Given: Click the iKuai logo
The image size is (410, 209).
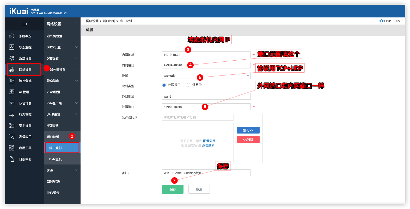Looking at the screenshot, I should (x=19, y=11).
